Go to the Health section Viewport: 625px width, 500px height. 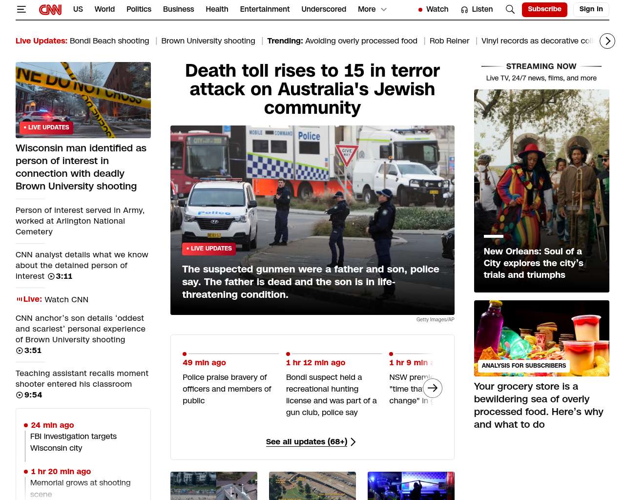point(217,9)
